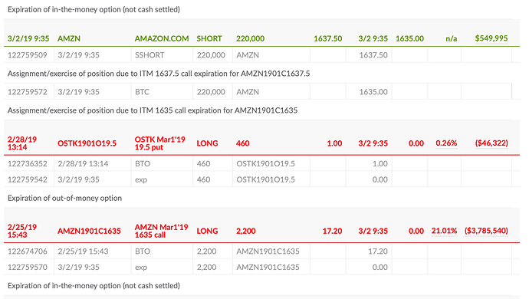Click the 1635.00 exit price in green header
Screen dimensions: 529x299
[409, 38]
